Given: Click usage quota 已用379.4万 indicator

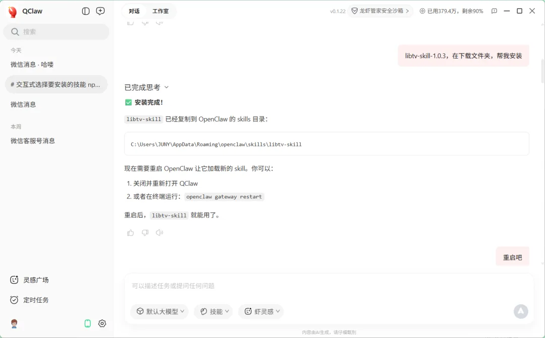Looking at the screenshot, I should (x=451, y=11).
